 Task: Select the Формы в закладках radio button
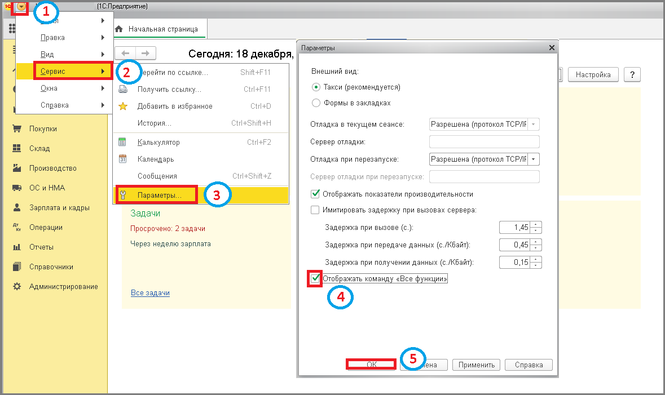pyautogui.click(x=316, y=103)
